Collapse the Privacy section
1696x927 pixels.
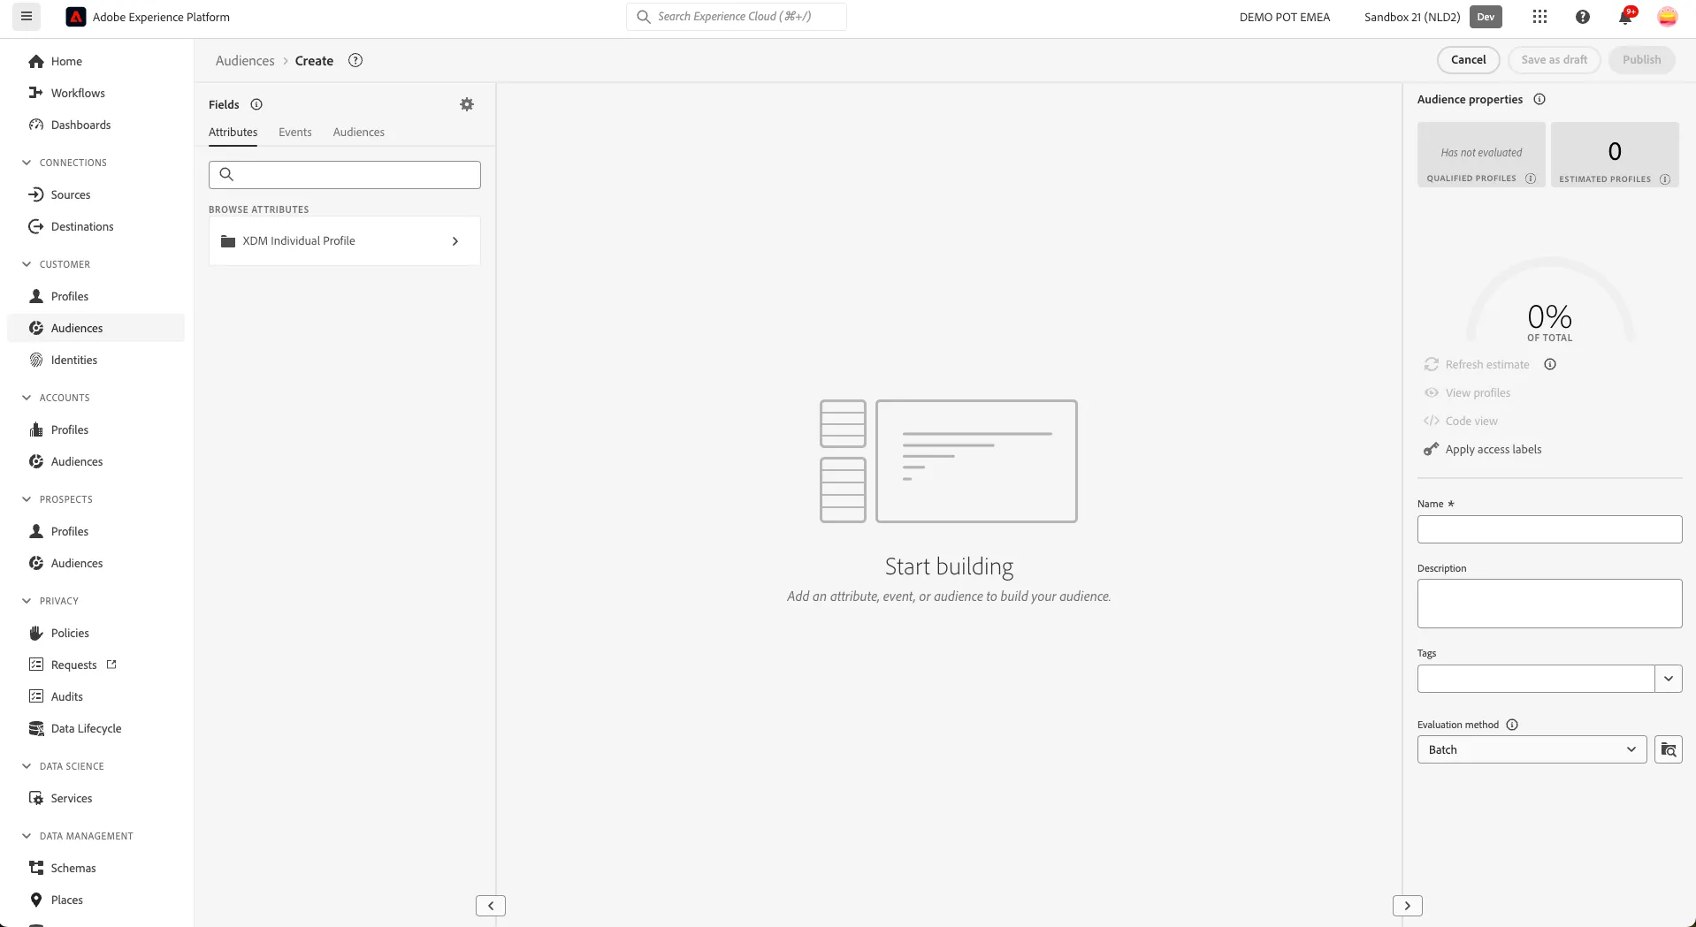click(27, 601)
